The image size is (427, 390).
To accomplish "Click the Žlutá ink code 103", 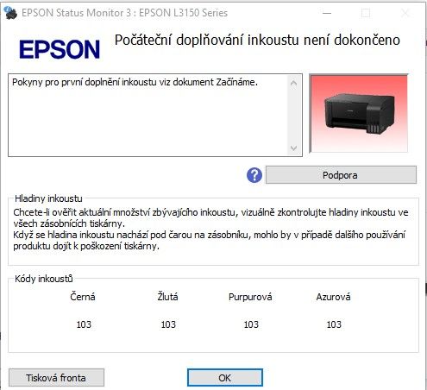I will pyautogui.click(x=168, y=324).
